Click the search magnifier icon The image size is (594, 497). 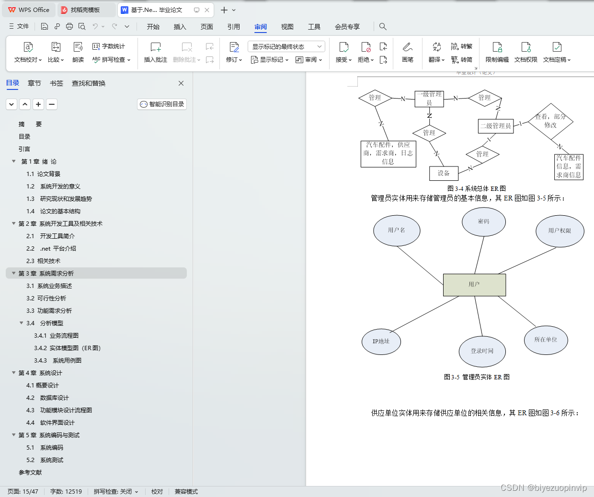pos(383,26)
